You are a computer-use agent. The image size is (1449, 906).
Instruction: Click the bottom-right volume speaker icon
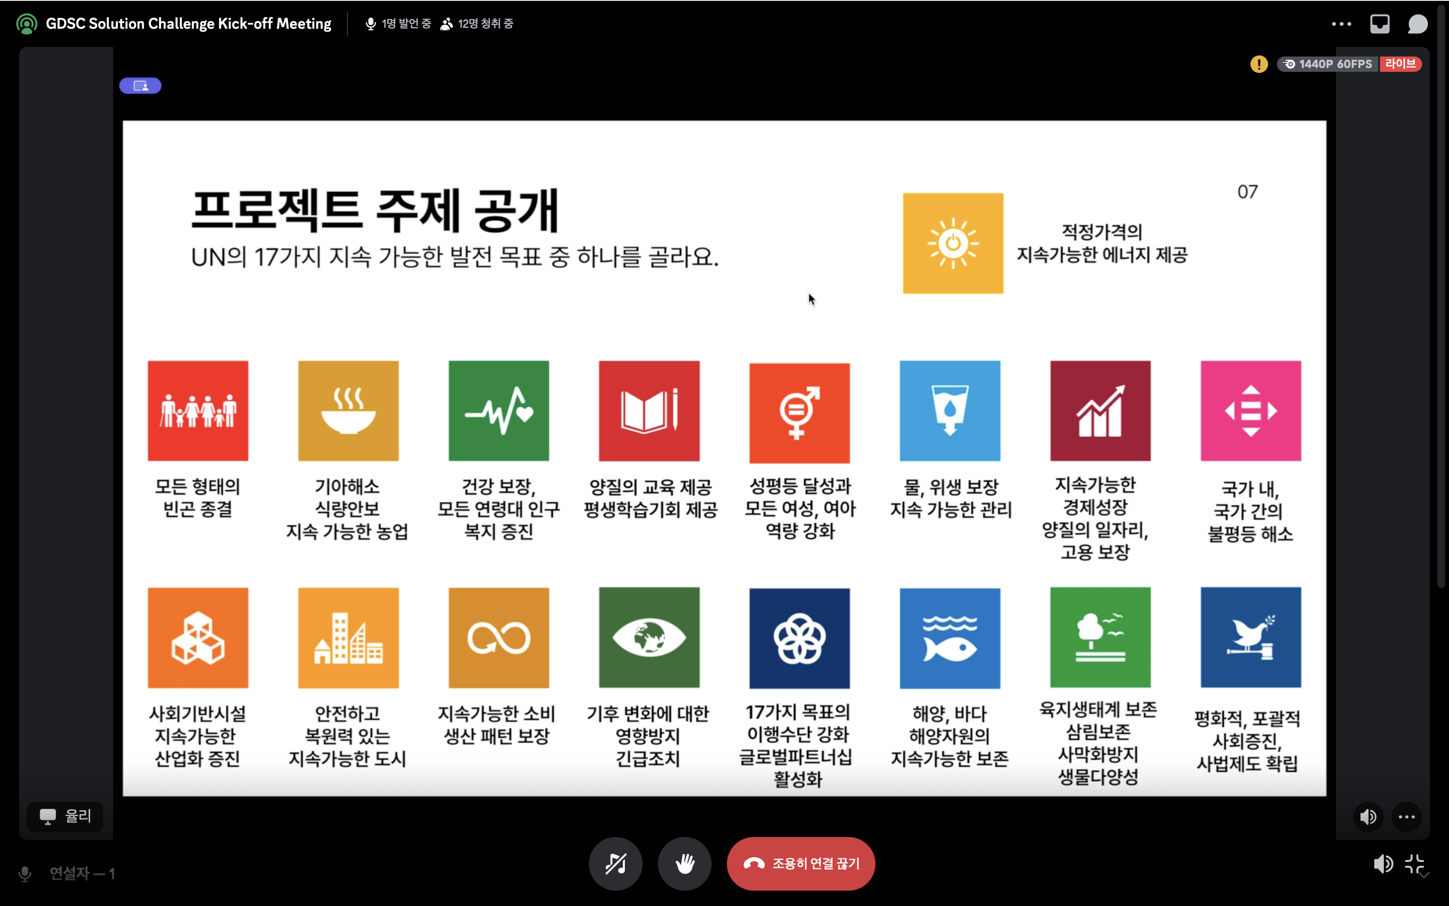pyautogui.click(x=1382, y=863)
